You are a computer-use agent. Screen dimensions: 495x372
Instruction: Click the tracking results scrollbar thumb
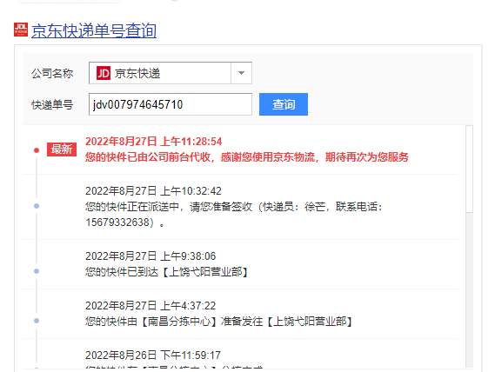coord(470,169)
